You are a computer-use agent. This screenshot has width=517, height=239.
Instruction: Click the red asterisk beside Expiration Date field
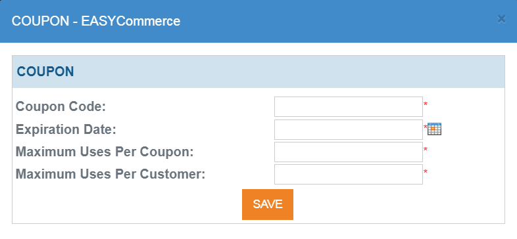426,127
